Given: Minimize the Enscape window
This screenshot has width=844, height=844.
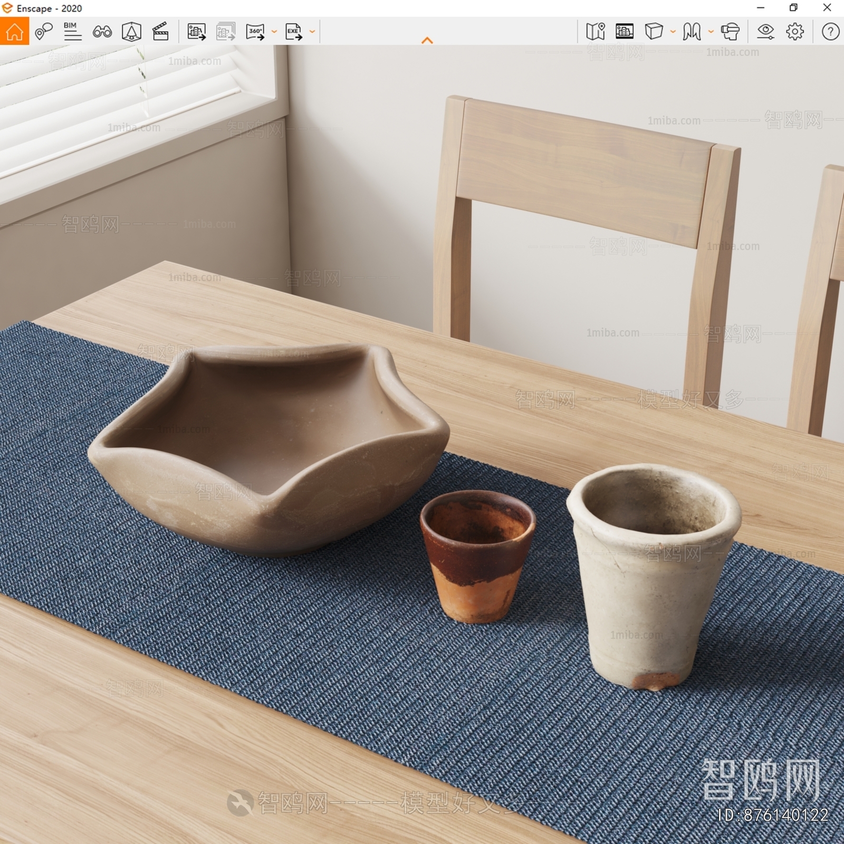Looking at the screenshot, I should coord(761,8).
